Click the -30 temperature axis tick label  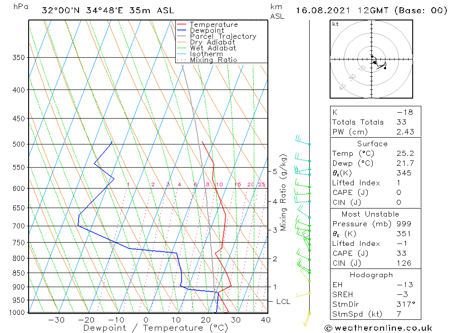[56, 320]
